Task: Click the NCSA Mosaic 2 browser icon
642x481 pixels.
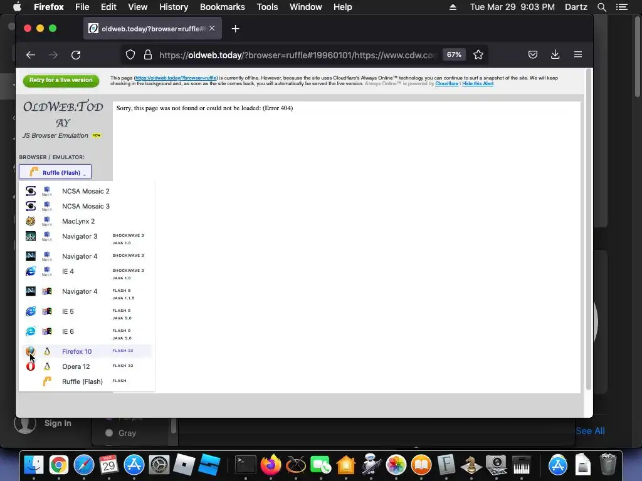Action: (x=31, y=191)
